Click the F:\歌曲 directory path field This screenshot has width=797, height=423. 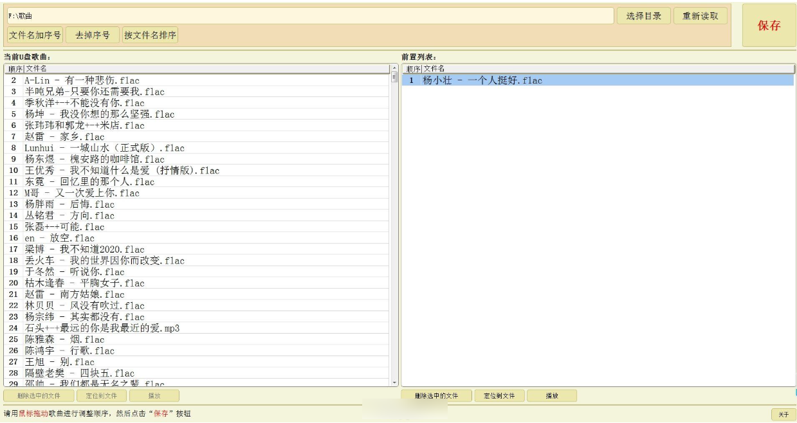[x=309, y=16]
